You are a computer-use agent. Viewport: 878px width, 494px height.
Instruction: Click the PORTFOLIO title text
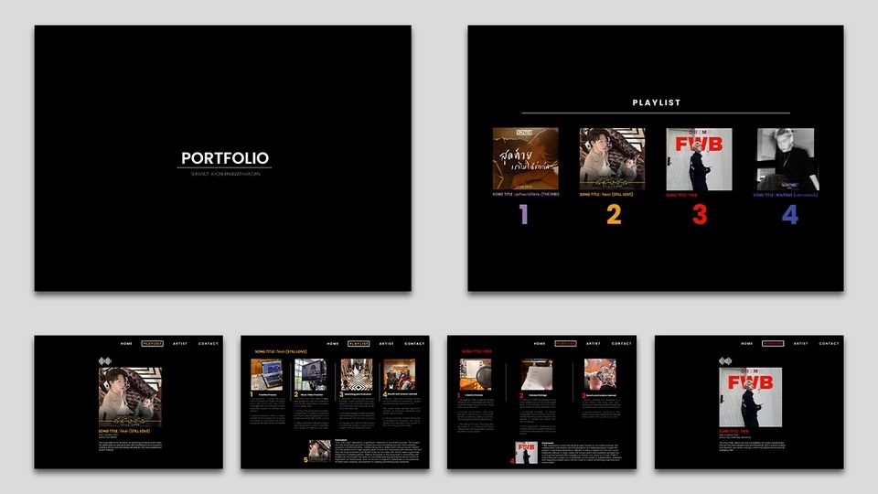pos(224,158)
